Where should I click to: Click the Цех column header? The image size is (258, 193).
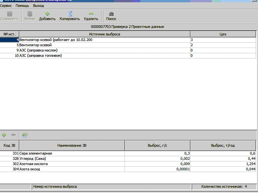click(x=223, y=34)
